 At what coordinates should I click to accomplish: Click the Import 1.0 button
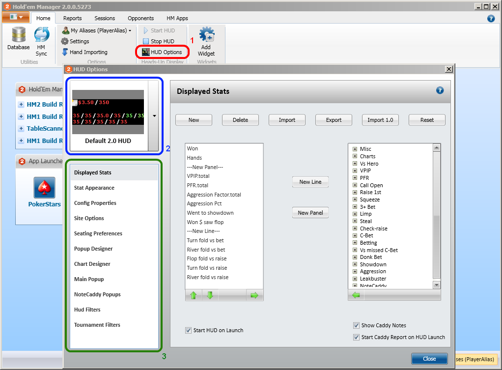tap(380, 120)
